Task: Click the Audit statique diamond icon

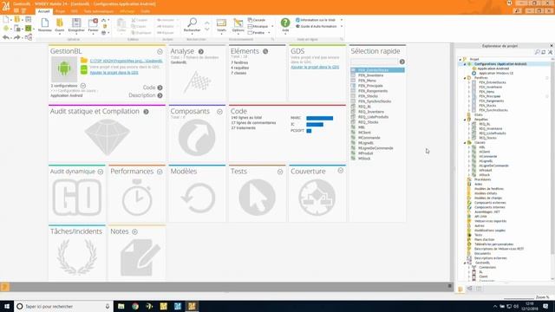Action: 107,138
